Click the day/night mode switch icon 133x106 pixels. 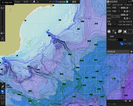[x=114, y=32]
